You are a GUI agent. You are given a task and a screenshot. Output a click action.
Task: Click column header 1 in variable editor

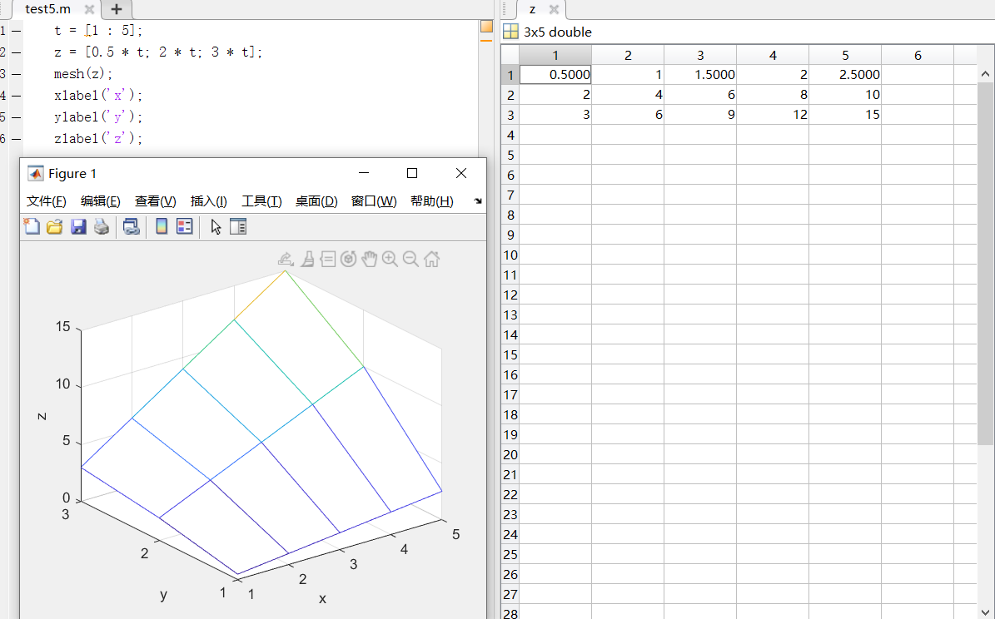point(555,55)
